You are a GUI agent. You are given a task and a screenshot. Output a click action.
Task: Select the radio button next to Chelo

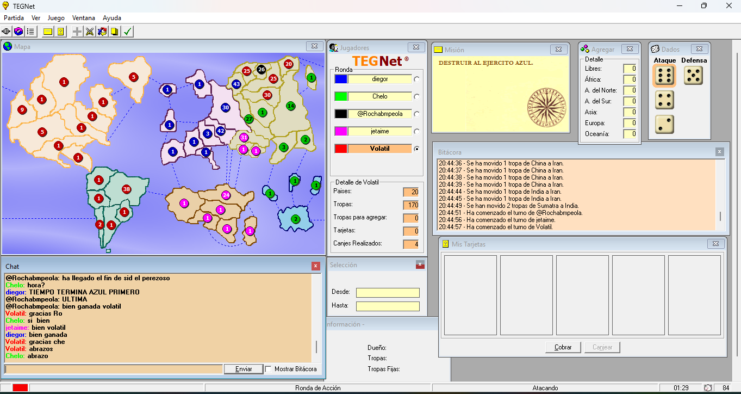[x=417, y=96]
